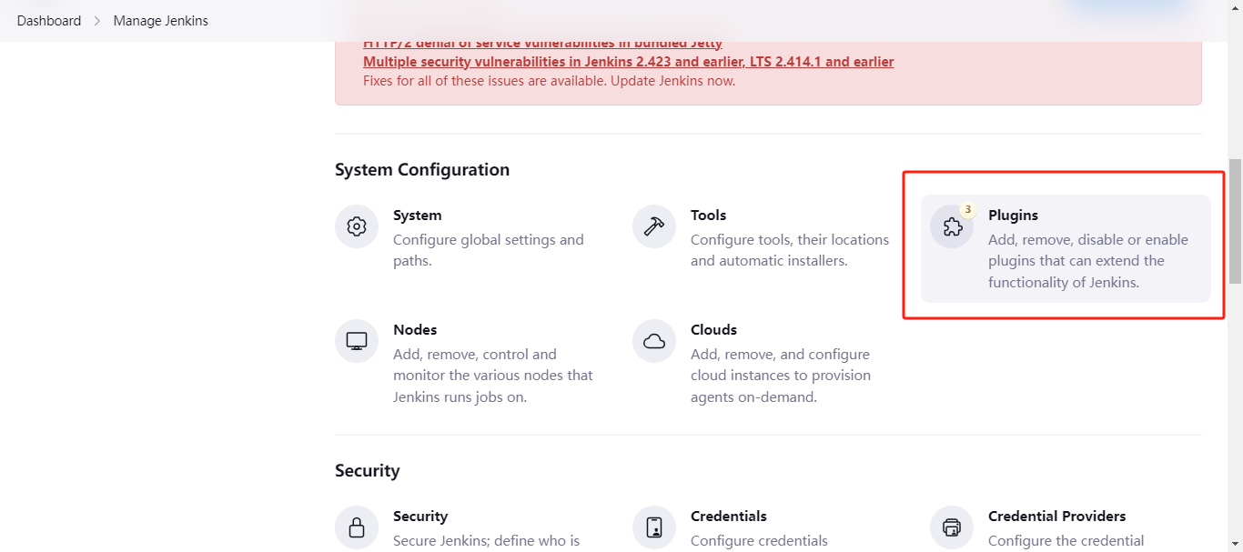This screenshot has height=552, width=1243.
Task: Open the Clouds title link
Action: coord(713,330)
